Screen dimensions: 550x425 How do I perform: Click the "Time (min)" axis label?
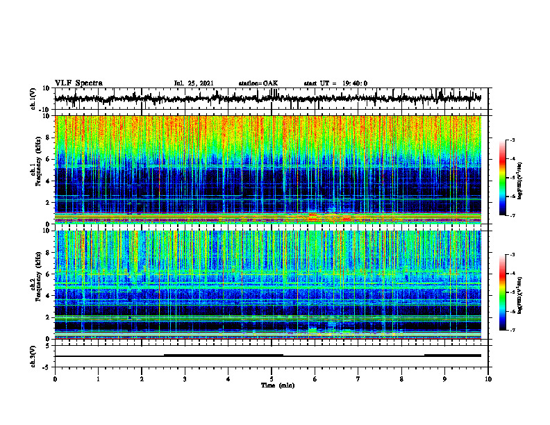(x=278, y=385)
